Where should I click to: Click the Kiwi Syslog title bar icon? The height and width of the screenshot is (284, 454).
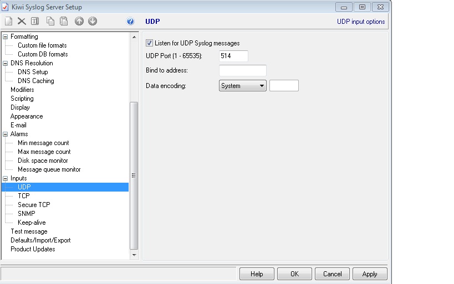5,7
